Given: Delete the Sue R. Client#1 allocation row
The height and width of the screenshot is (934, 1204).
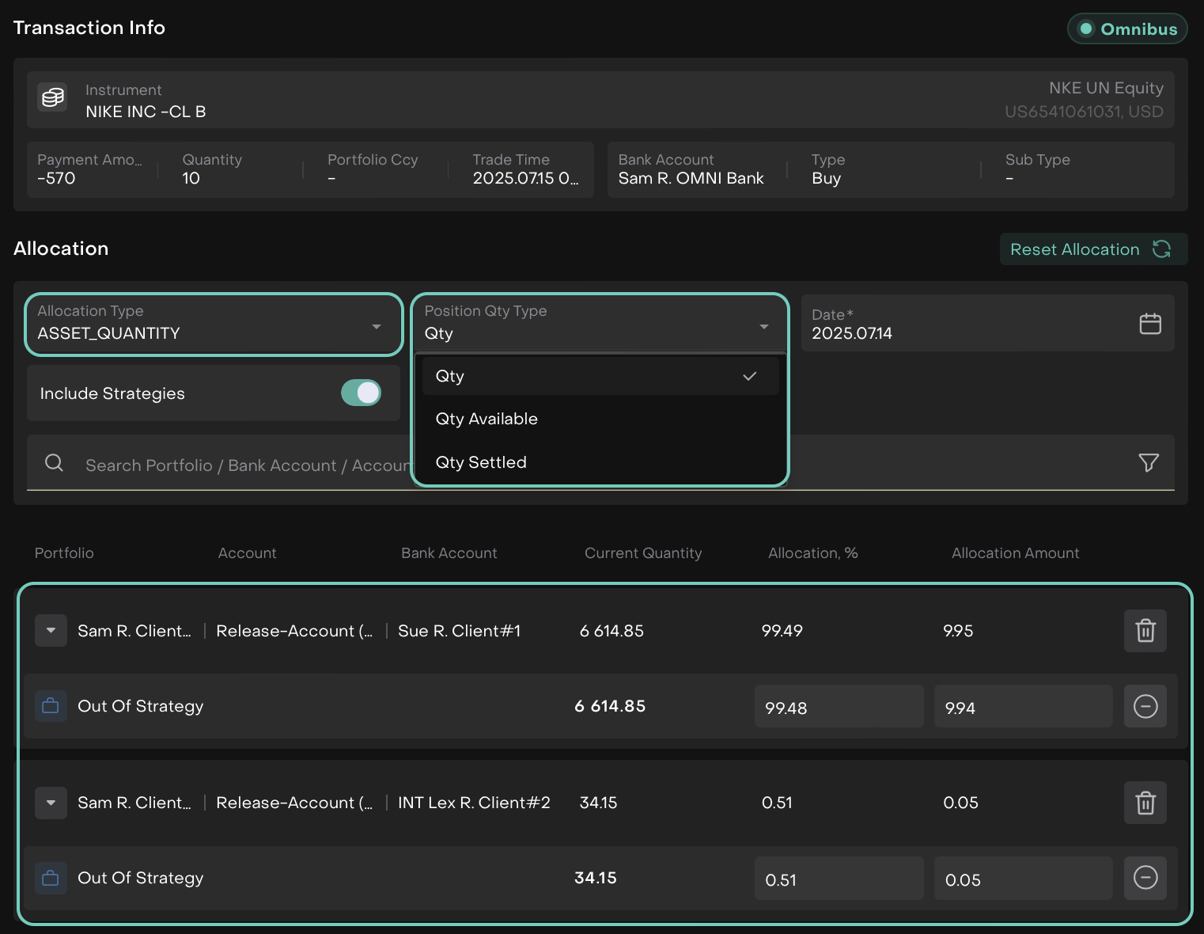Looking at the screenshot, I should click(x=1145, y=631).
